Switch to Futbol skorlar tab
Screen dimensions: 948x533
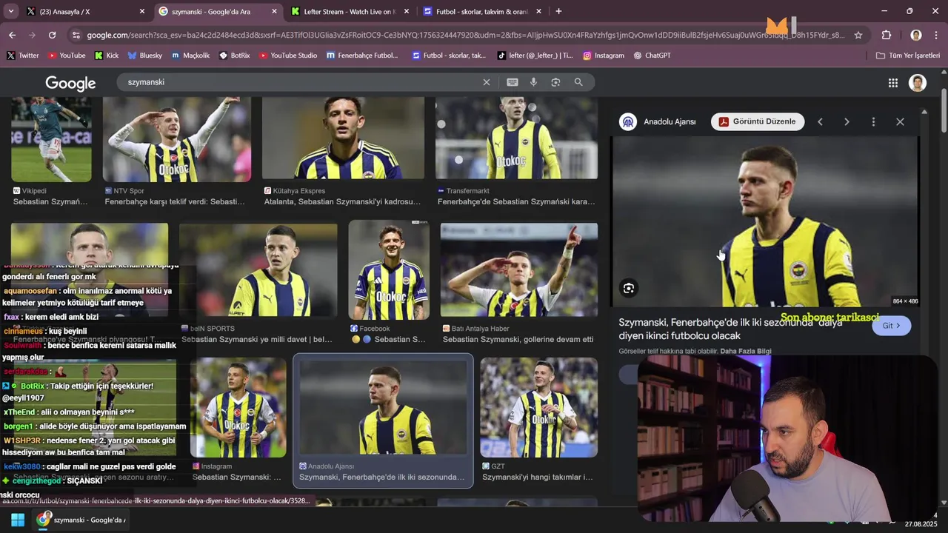click(481, 11)
